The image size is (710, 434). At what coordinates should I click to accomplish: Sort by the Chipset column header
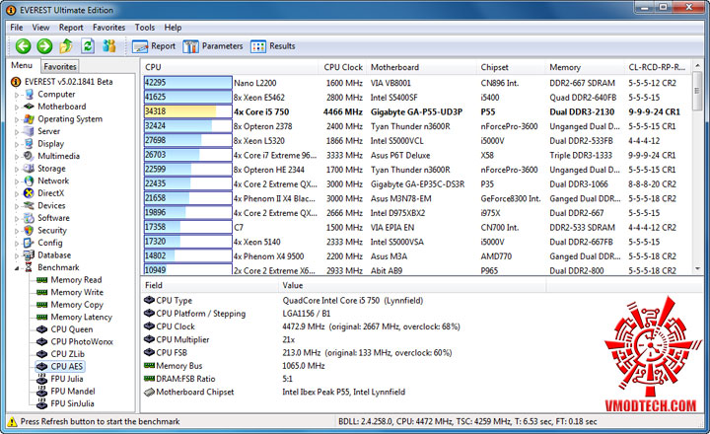(x=512, y=67)
